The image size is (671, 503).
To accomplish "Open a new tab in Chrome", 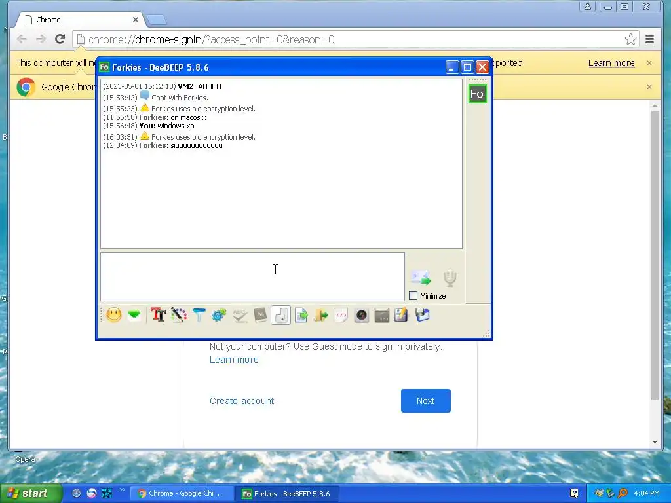I will point(157,20).
